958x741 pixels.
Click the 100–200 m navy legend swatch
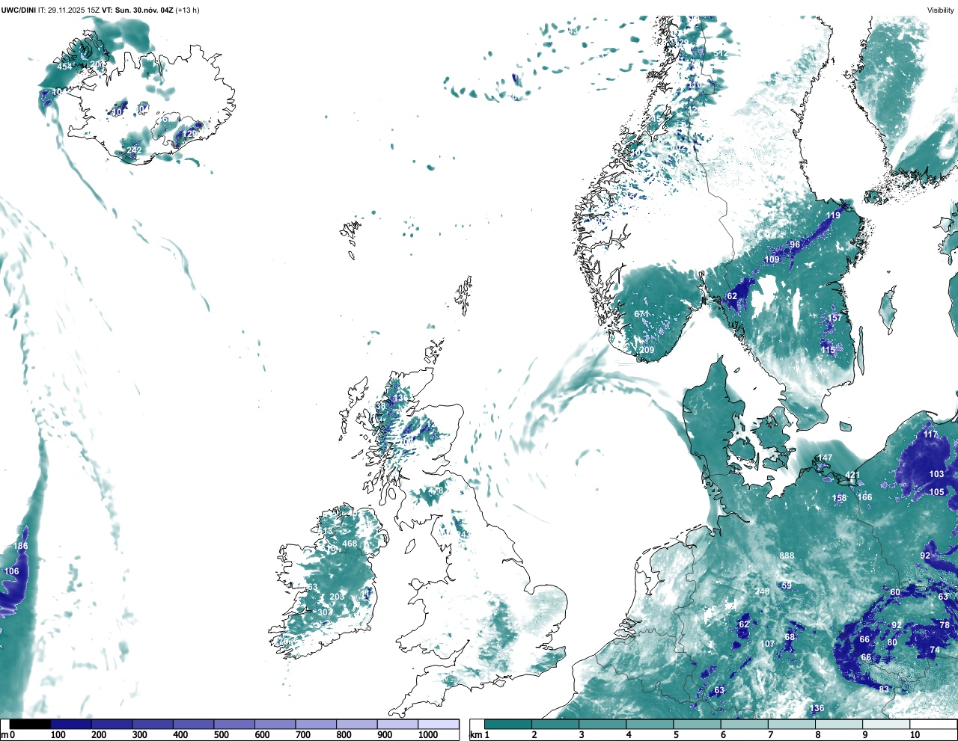(x=71, y=724)
